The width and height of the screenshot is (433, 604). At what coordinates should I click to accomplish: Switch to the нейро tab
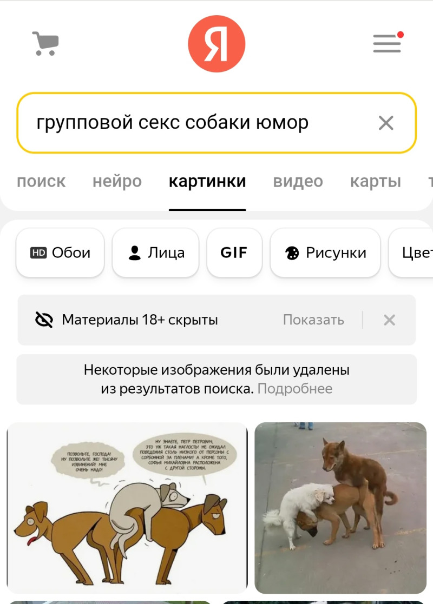point(117,181)
